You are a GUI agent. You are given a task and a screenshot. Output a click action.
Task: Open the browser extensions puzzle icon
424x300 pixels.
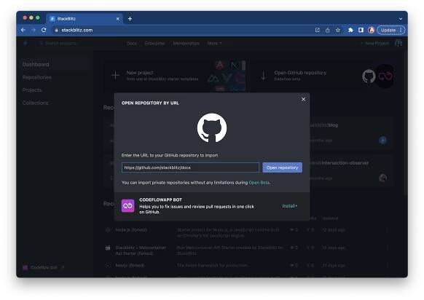(x=350, y=30)
